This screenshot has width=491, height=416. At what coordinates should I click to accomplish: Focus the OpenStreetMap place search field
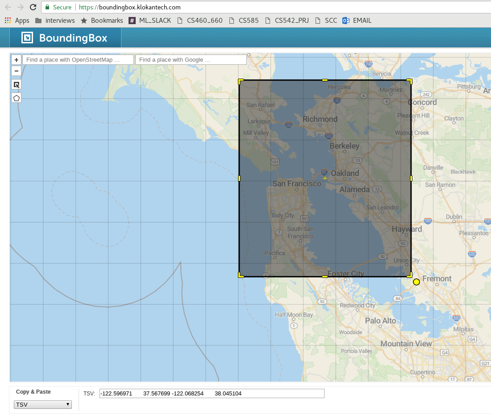click(78, 59)
